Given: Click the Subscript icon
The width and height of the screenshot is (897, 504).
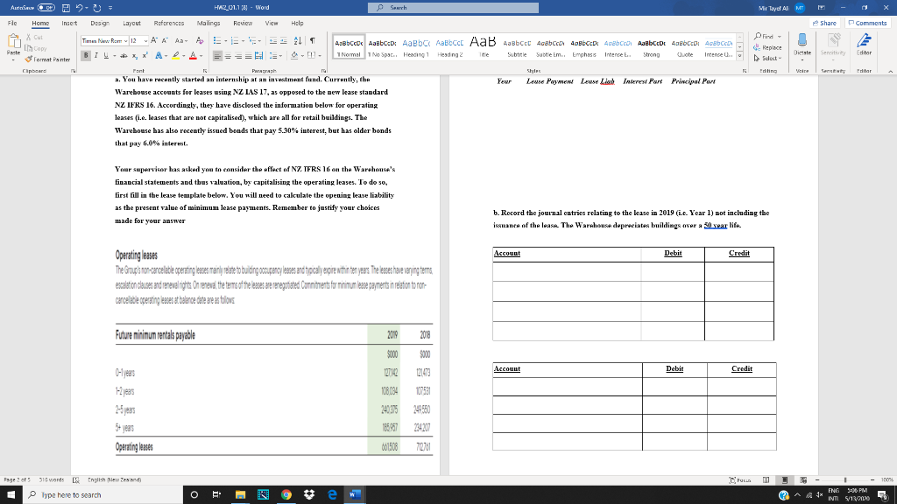Looking at the screenshot, I should point(134,55).
